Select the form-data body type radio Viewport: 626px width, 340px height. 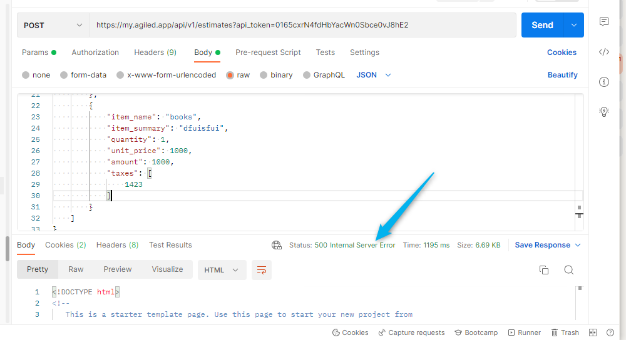[64, 75]
